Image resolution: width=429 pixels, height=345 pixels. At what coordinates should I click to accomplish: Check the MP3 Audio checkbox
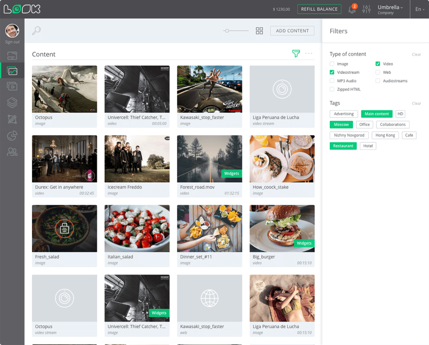click(332, 81)
